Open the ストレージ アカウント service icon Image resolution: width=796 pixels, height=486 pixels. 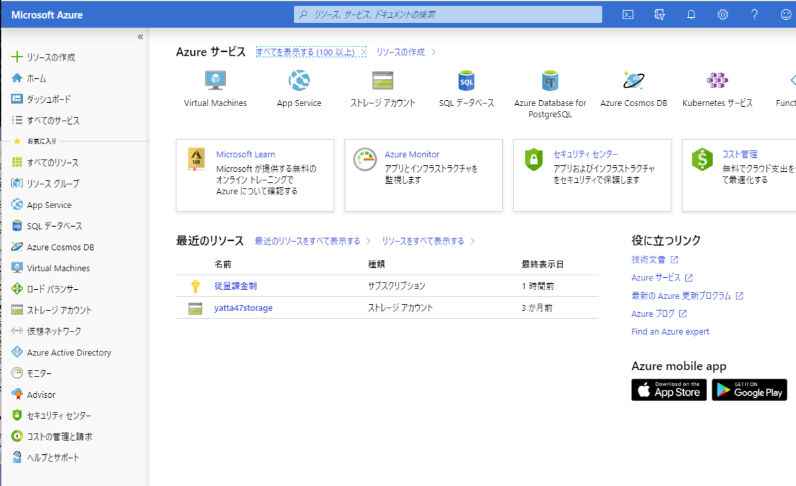point(383,80)
